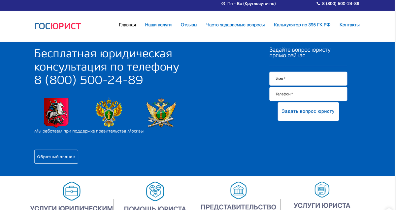This screenshot has width=396, height=210.
Task: Click Задать вопрос юристу button
Action: 308,111
